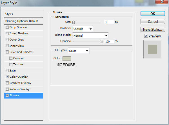Toggle the Preview checkbox
This screenshot has width=169, height=125.
pyautogui.click(x=146, y=36)
